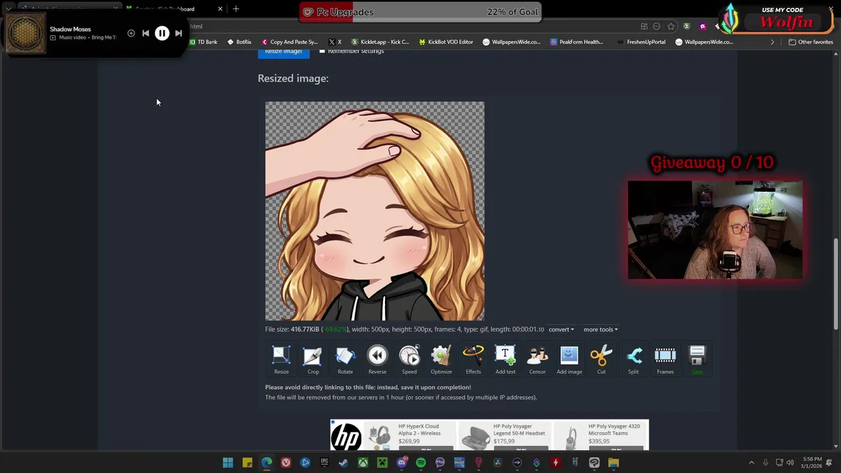
Task: Favorite this page with star icon
Action: point(671,26)
